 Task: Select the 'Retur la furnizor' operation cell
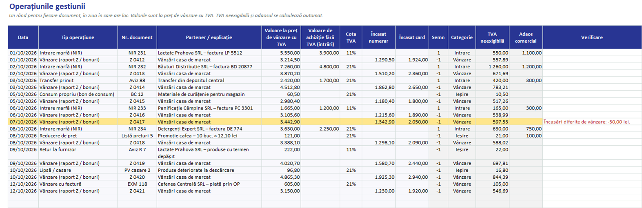tap(78, 153)
